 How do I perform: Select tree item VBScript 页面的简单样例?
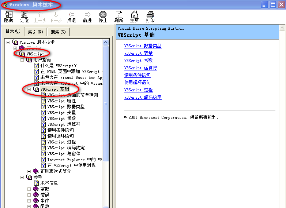pos(72,95)
